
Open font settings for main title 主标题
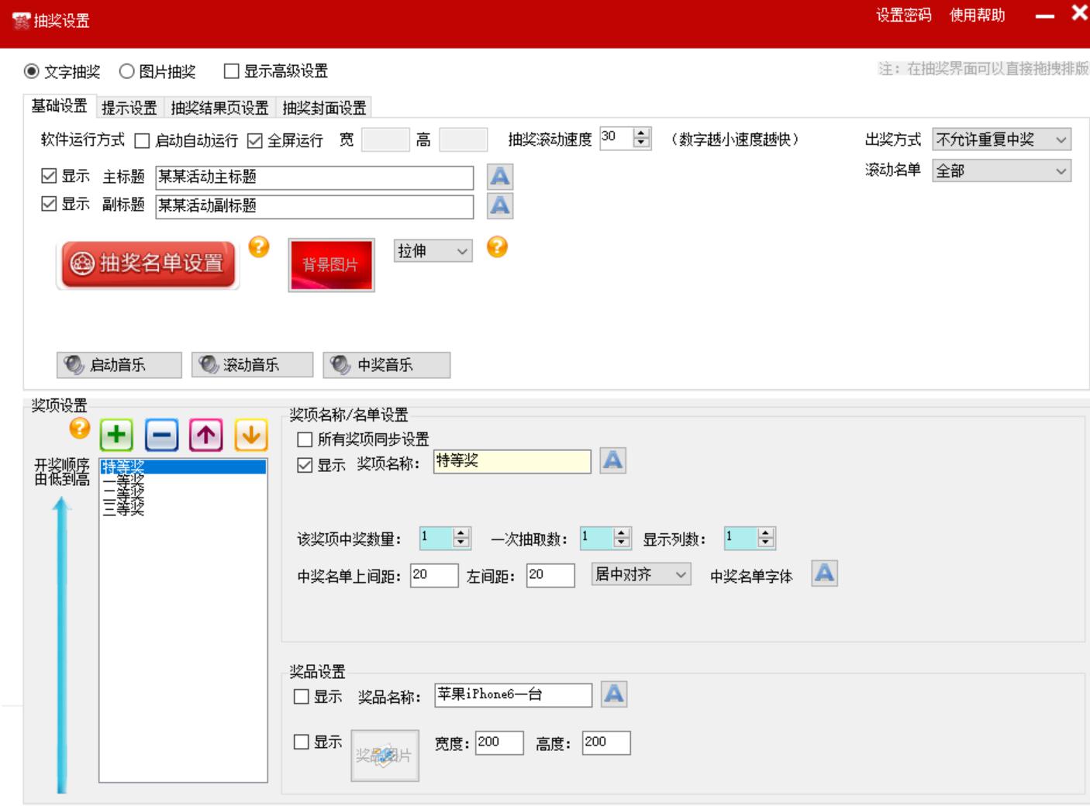pyautogui.click(x=500, y=177)
